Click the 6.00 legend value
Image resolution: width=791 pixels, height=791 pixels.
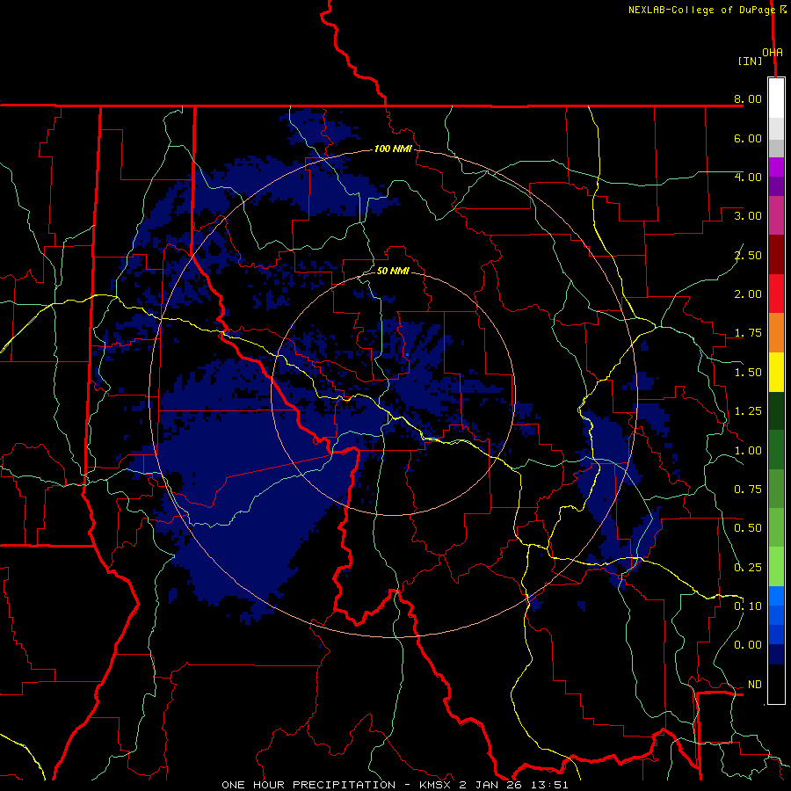tap(748, 138)
